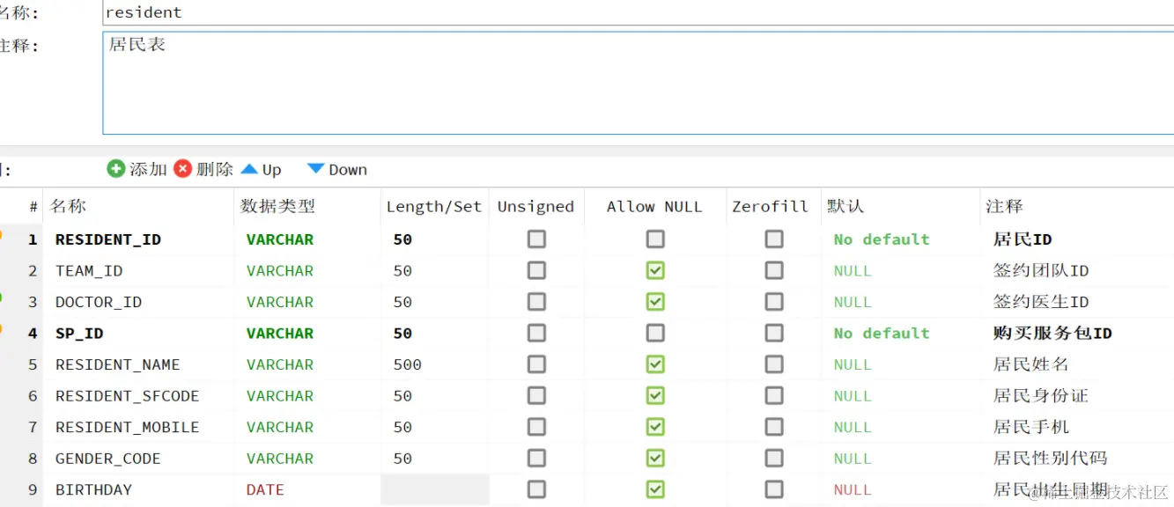This screenshot has width=1174, height=507.
Task: Check Zerofill for GENDER_CODE row
Action: point(774,459)
